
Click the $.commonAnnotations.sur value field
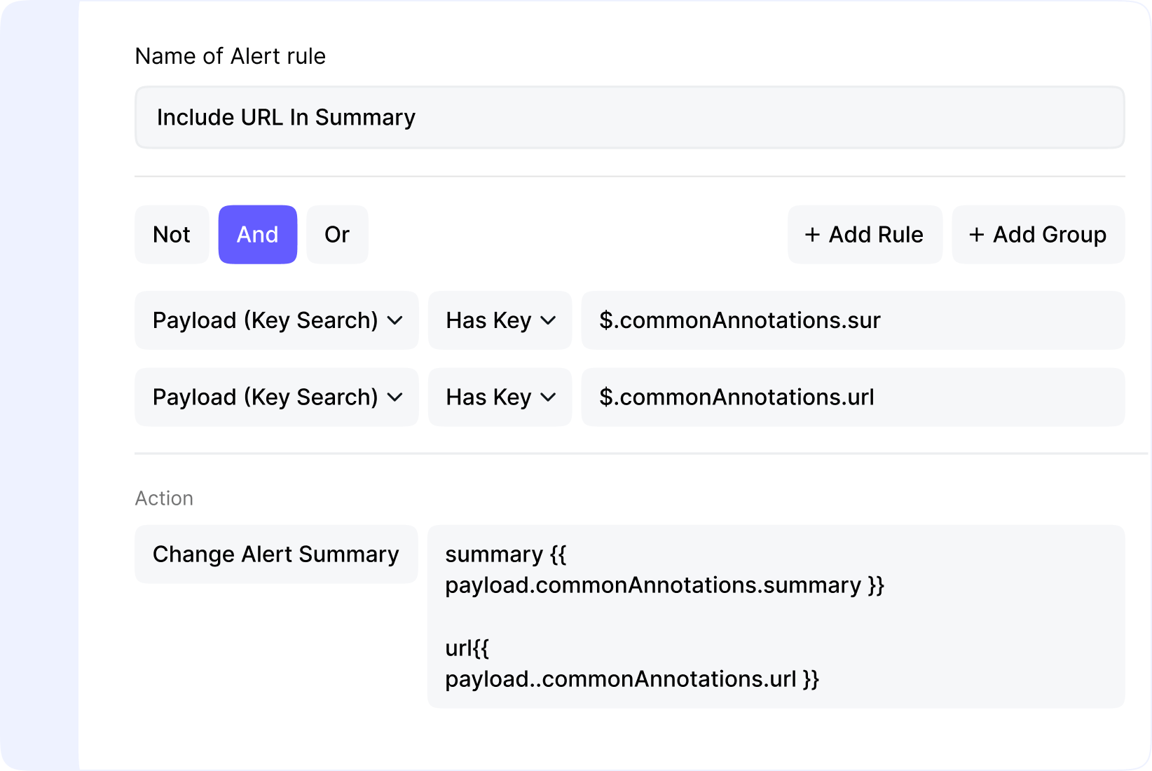click(853, 320)
